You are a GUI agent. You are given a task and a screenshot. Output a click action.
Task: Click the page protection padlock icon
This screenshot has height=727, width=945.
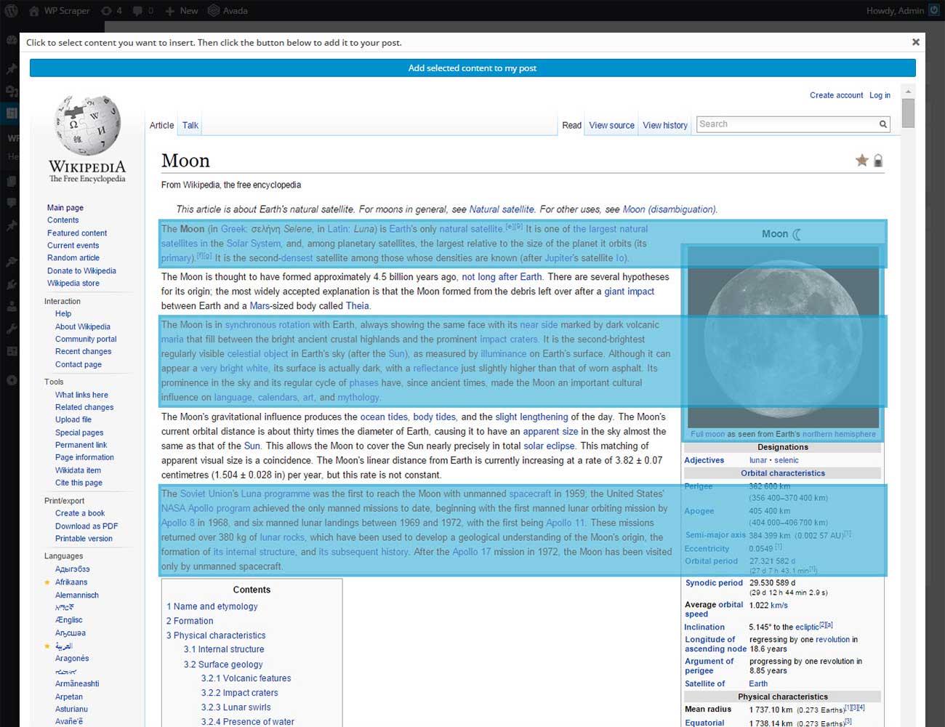(878, 161)
